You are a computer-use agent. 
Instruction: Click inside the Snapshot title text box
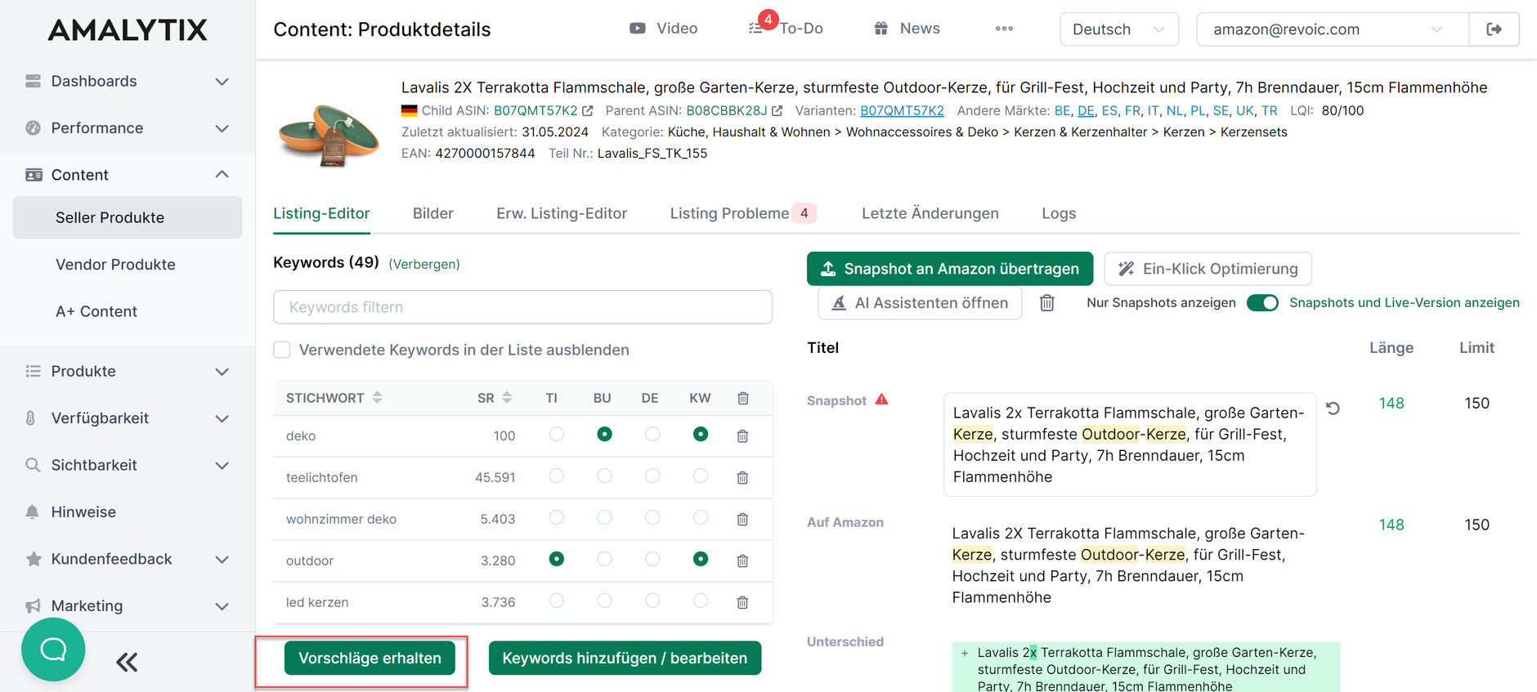pos(1130,444)
